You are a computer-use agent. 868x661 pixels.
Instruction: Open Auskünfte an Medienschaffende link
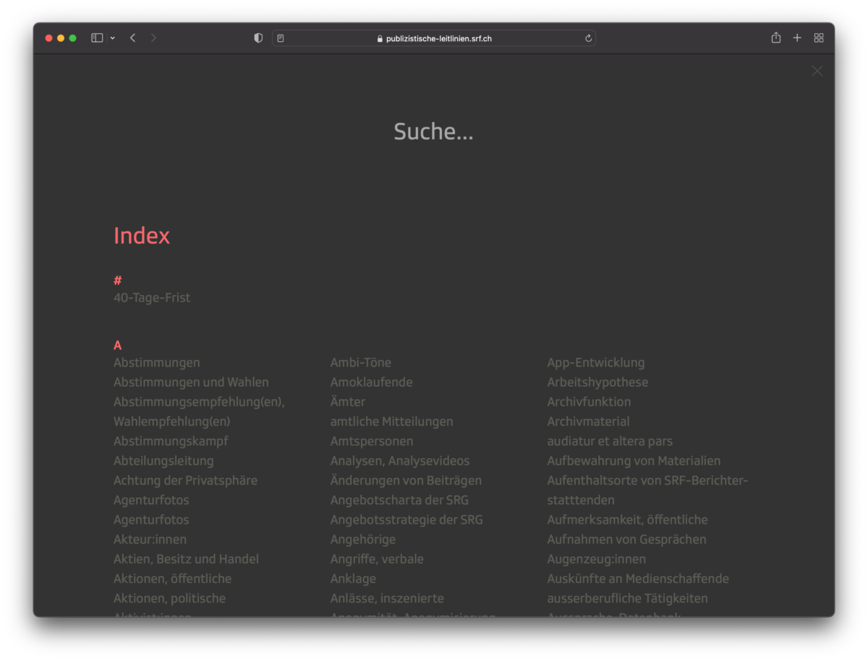[638, 579]
